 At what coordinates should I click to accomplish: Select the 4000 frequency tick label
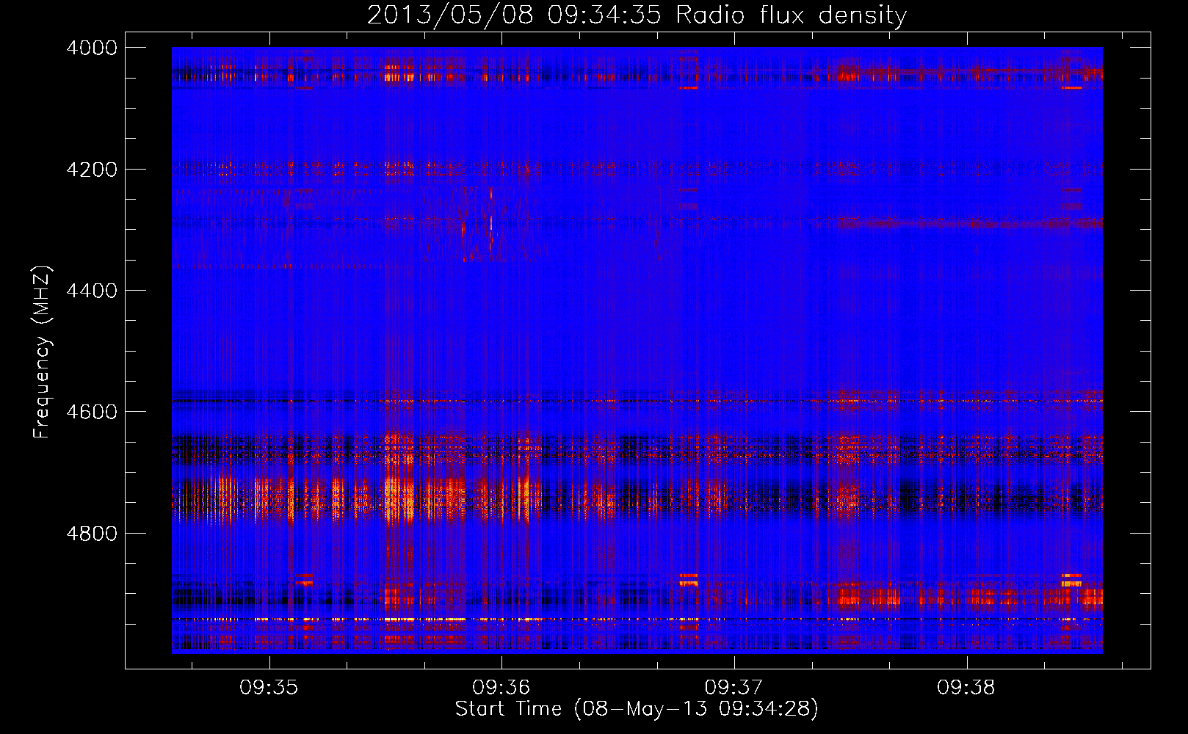[x=92, y=48]
